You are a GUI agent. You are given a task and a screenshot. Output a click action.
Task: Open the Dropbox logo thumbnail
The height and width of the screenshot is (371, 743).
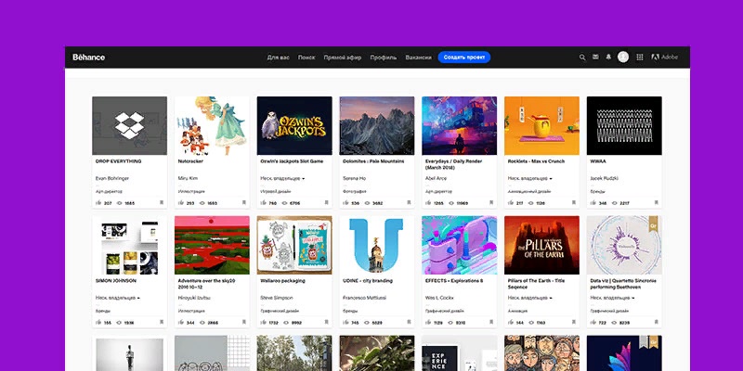pyautogui.click(x=129, y=125)
